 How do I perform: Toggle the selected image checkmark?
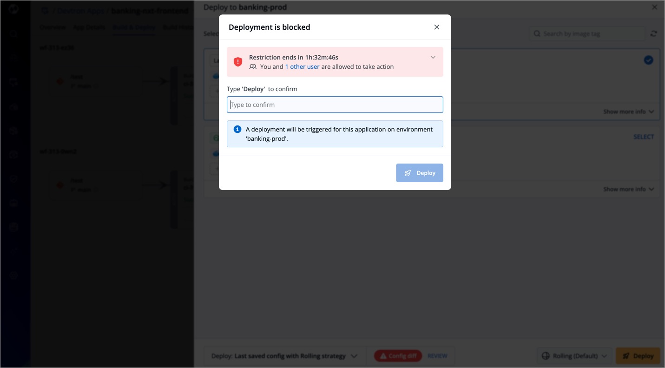pyautogui.click(x=648, y=60)
